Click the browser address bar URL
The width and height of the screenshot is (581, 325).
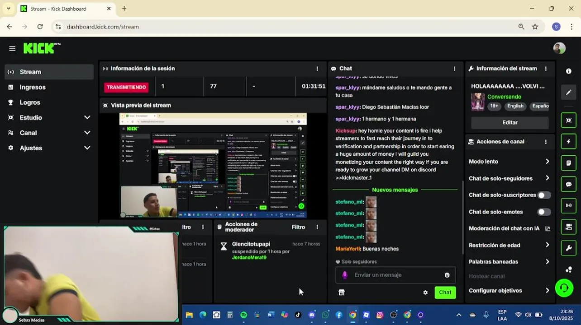click(103, 27)
